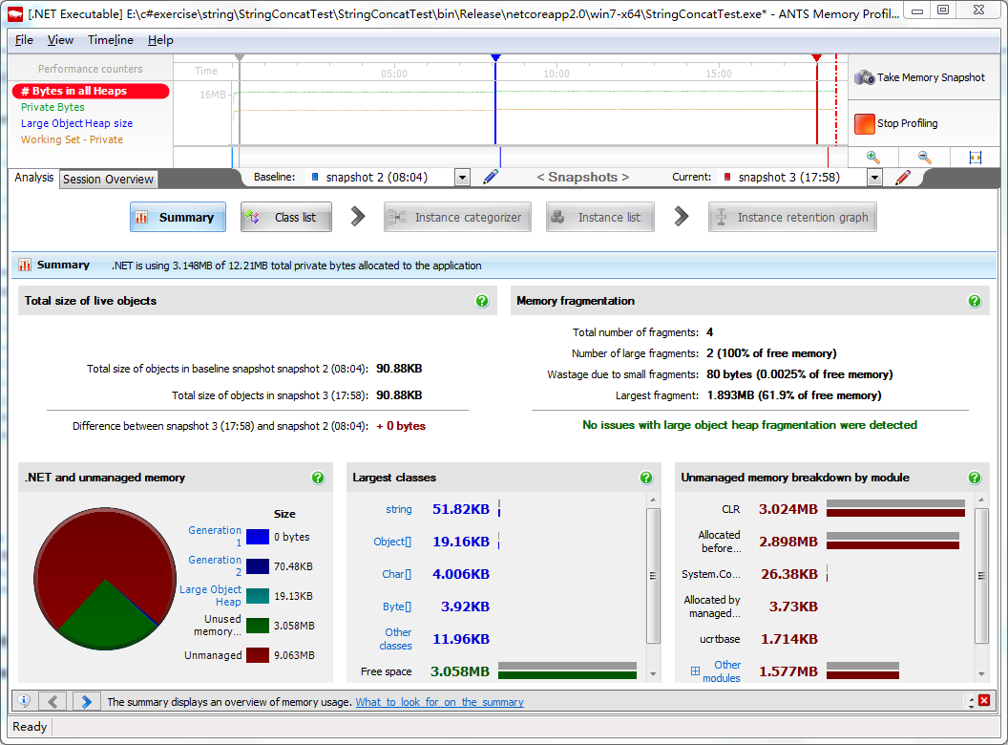Click the Other modules link
This screenshot has width=1008, height=745.
722,671
